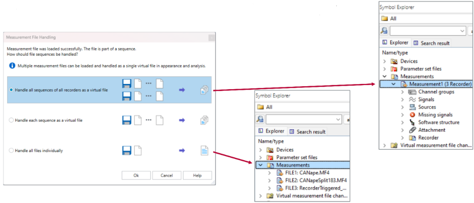Screen dimensions: 474x203
Task: Expand Software structure node
Action: point(402,122)
